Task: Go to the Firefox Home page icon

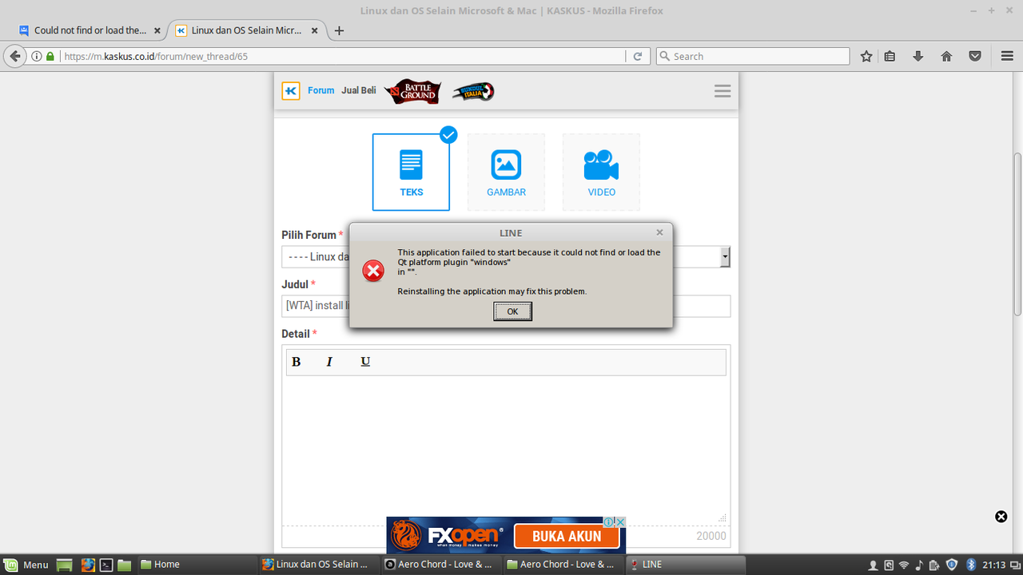Action: [947, 57]
